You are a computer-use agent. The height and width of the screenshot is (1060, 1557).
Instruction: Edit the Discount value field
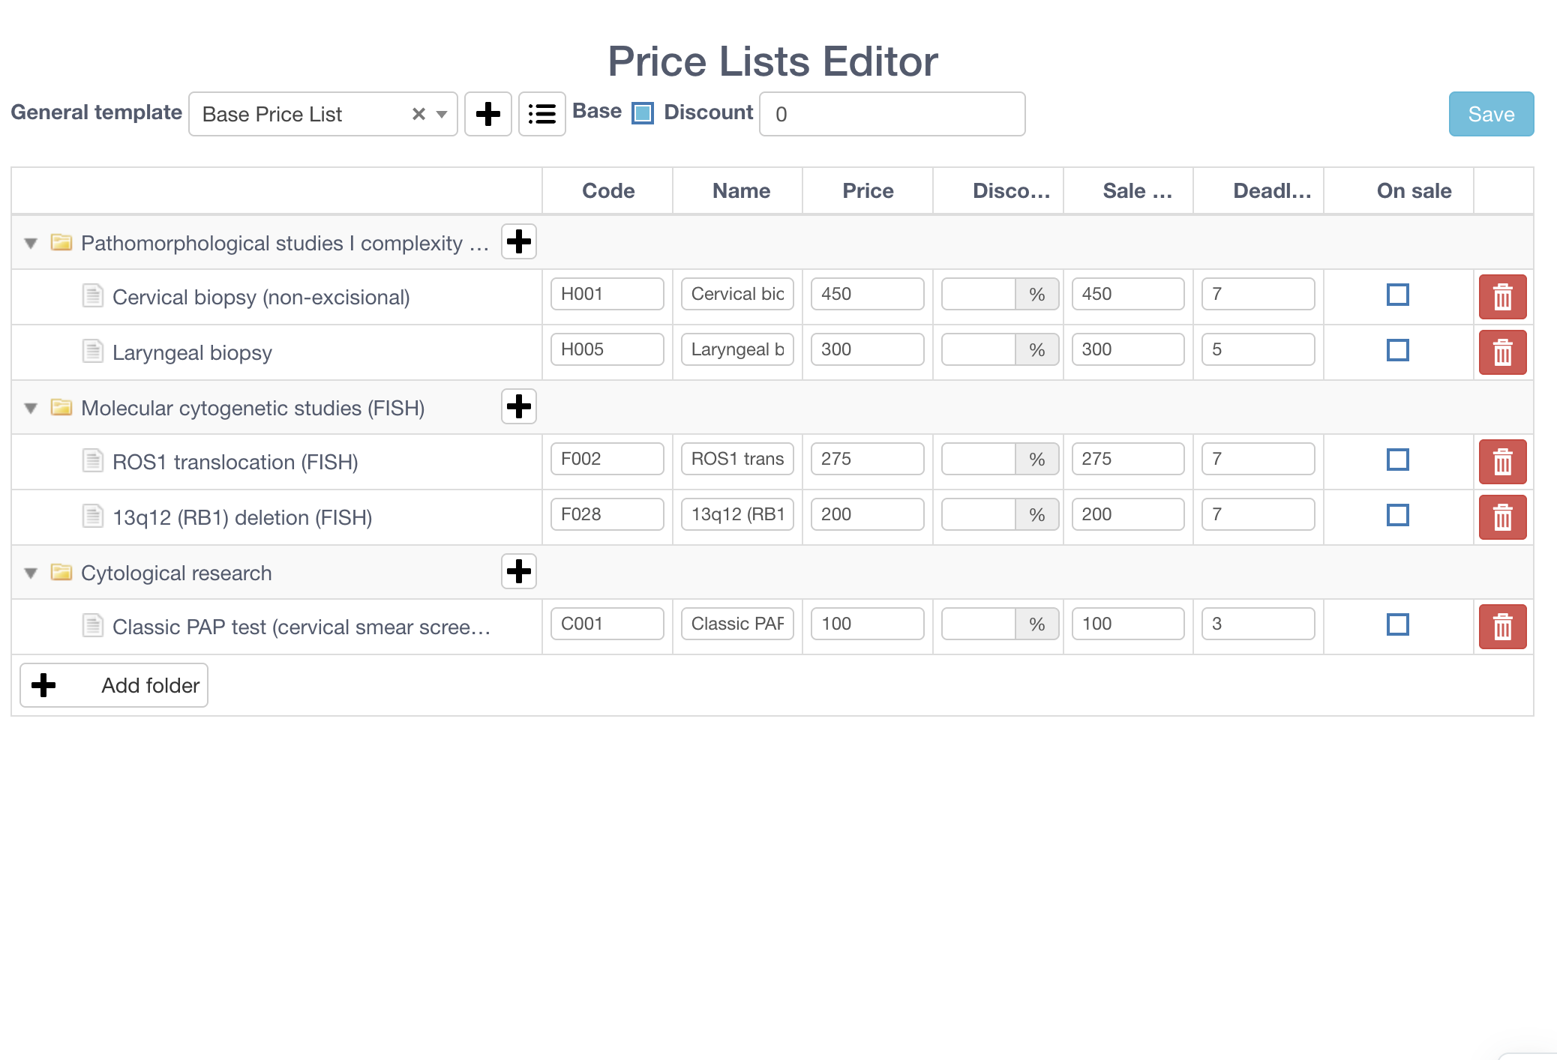pos(891,114)
